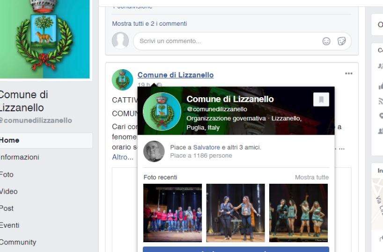Click the Salvatore name link
This screenshot has width=383, height=252.
pos(206,147)
